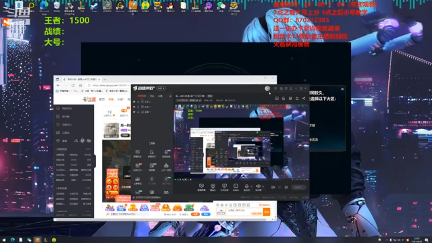The image size is (432, 243).
Task: Click microphone icon in bottom control bar
Action: pos(246,187)
